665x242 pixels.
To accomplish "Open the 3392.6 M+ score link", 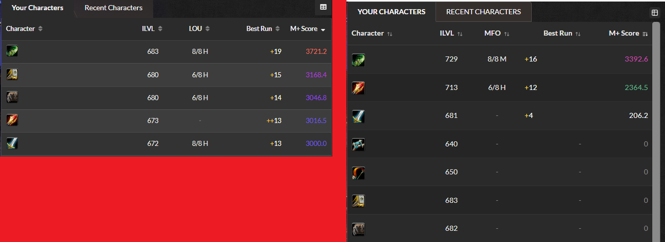I will [637, 59].
